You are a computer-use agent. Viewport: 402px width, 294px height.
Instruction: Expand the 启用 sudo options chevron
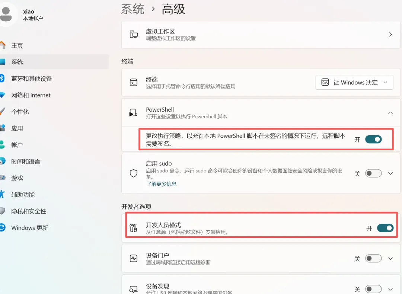click(x=390, y=173)
